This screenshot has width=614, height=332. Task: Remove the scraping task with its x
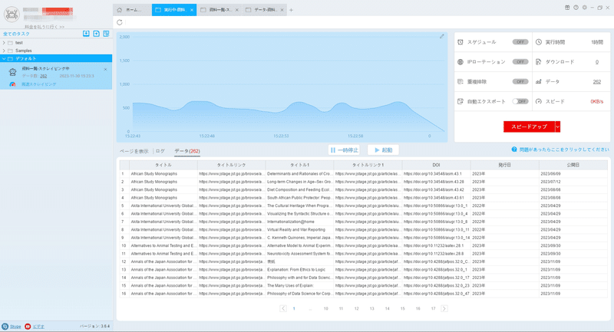pos(105,69)
